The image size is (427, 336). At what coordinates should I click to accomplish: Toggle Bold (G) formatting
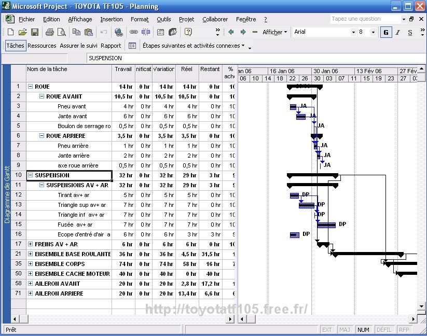pyautogui.click(x=386, y=32)
